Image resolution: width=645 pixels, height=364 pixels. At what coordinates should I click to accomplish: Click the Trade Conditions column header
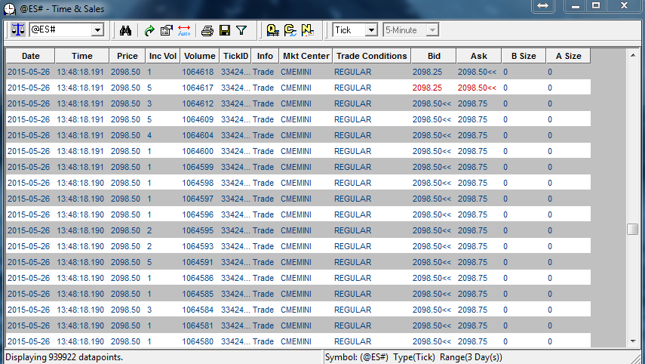371,56
